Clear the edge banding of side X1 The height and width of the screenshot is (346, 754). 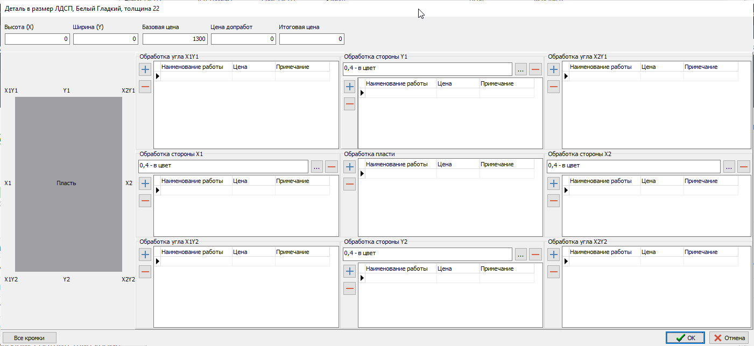click(x=332, y=166)
